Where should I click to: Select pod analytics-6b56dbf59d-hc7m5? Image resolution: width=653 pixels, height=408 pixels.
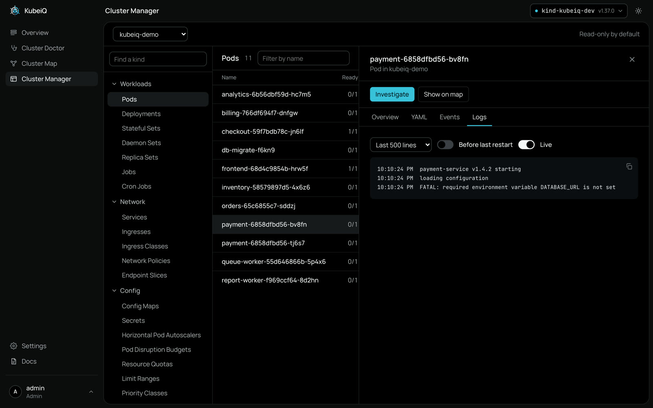click(286, 94)
